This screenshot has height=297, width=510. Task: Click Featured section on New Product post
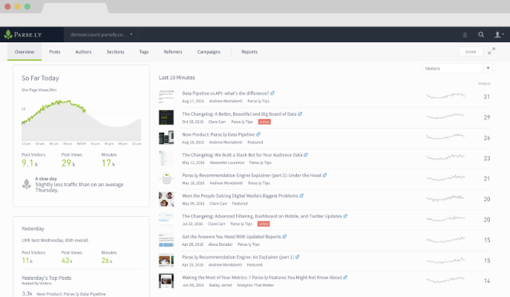tap(255, 142)
